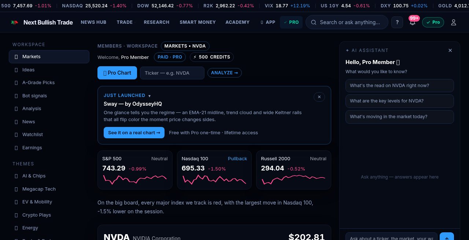Ask What's moving in the market today
Image resolution: width=469 pixels, height=240 pixels.
[400, 117]
